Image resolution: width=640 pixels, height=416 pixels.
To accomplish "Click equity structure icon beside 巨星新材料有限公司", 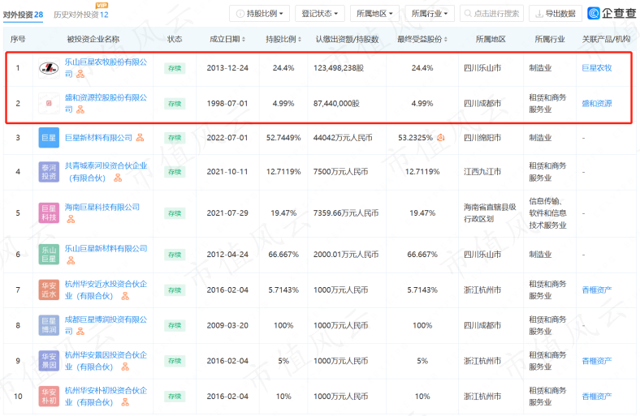I will click(x=140, y=138).
